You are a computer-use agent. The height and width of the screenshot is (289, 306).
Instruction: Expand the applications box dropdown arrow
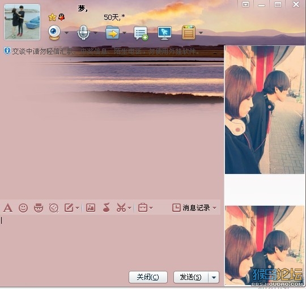[201, 33]
